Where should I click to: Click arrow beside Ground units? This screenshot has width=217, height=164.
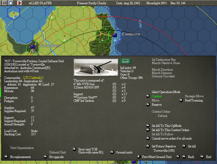(x=112, y=152)
